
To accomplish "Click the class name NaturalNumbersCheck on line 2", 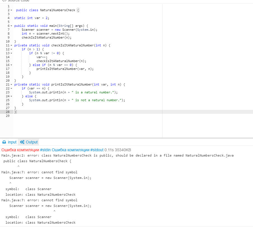I will (58, 10).
